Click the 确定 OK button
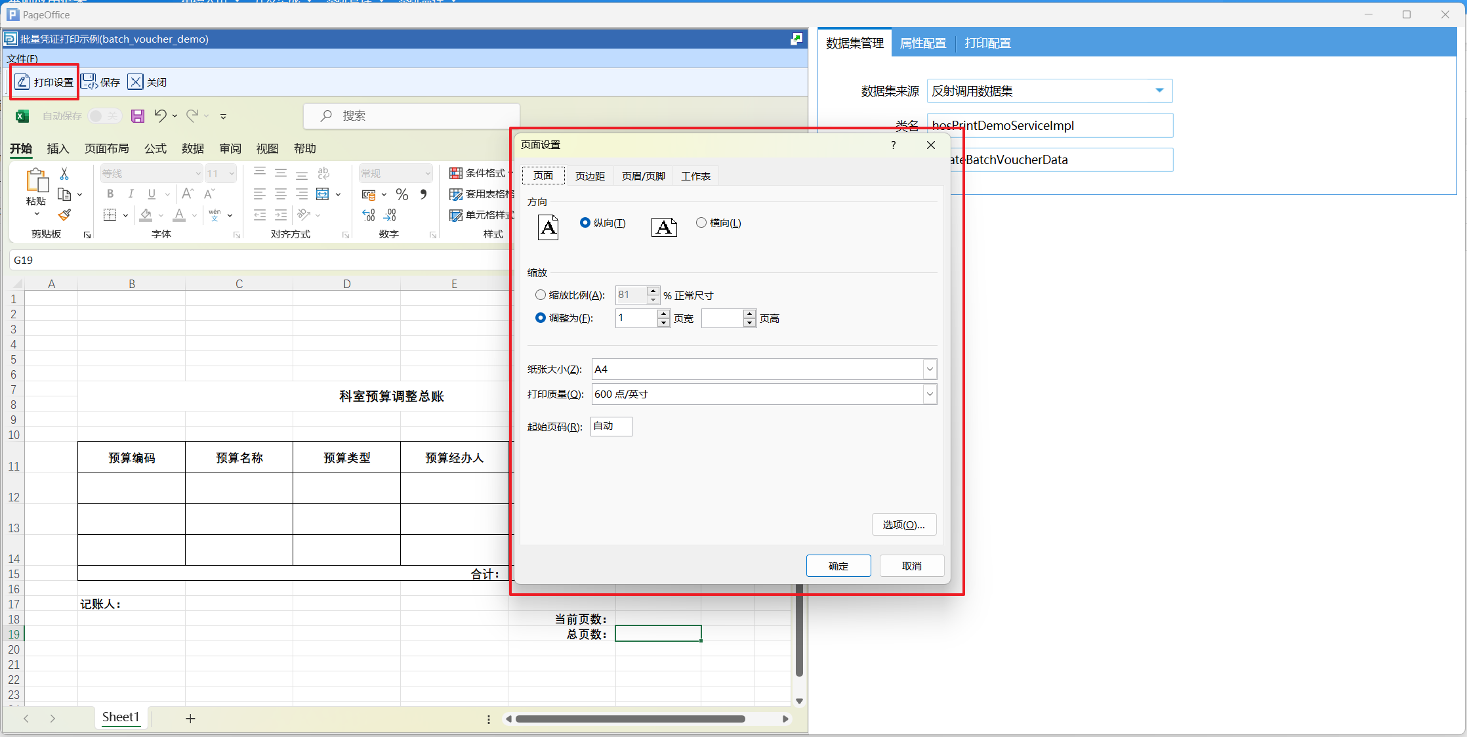The image size is (1467, 737). tap(838, 566)
